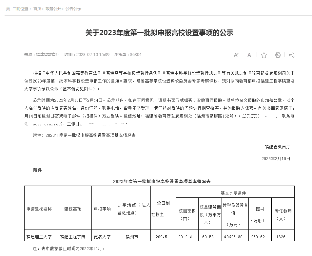The width and height of the screenshot is (312, 256).
Task: Print the announcement via printer icon
Action: tap(278, 55)
